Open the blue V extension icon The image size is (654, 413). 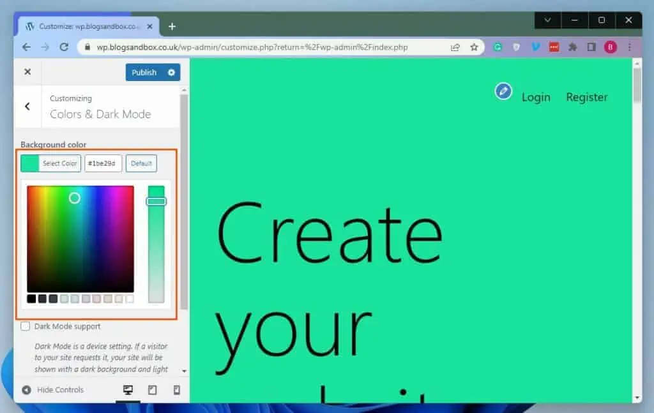[x=536, y=47]
